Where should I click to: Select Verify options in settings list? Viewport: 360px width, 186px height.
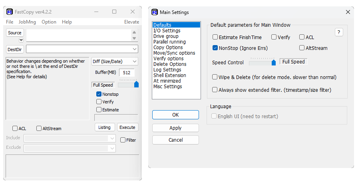coord(176,59)
